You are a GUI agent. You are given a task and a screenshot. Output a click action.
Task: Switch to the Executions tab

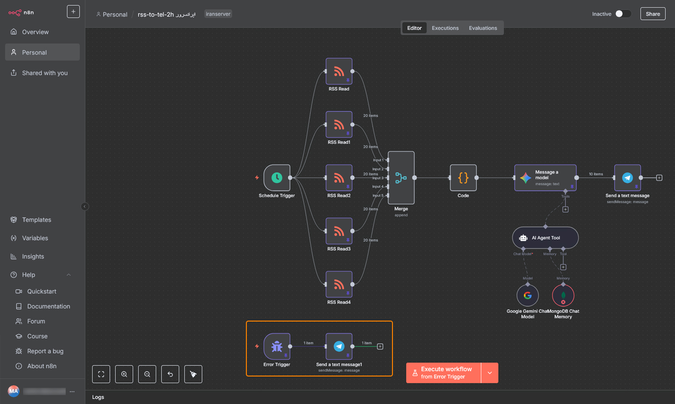click(445, 28)
